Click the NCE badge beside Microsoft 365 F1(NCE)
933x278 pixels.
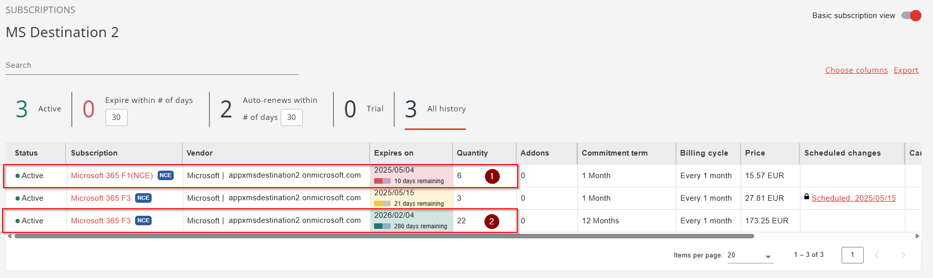[x=165, y=176]
